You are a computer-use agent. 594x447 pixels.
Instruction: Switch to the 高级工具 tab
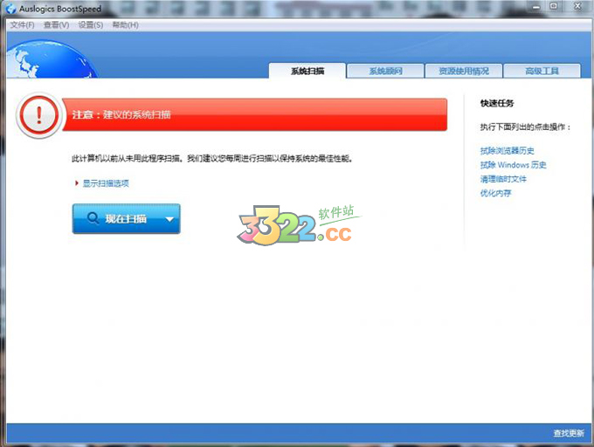tap(542, 71)
